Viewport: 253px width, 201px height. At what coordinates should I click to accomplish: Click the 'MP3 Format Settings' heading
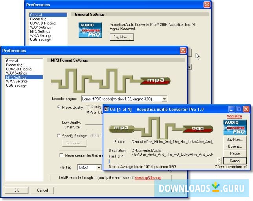[70, 60]
